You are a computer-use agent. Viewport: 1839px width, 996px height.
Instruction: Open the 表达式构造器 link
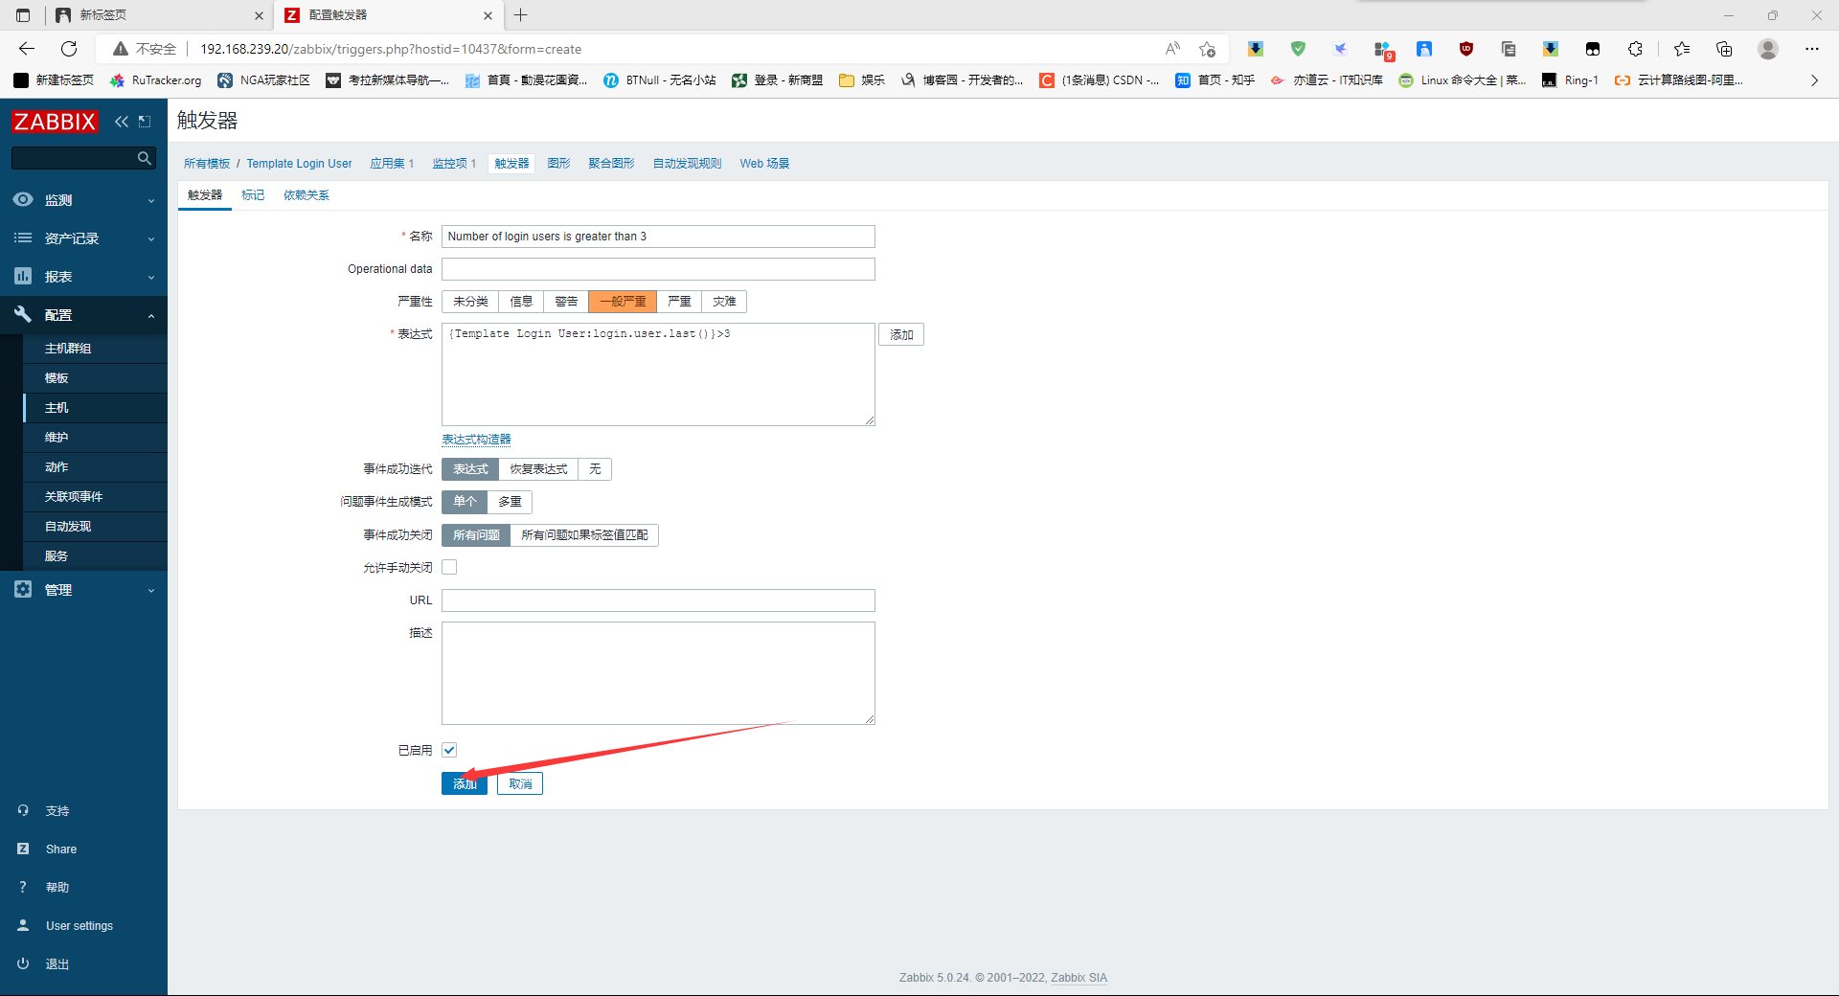tap(476, 440)
